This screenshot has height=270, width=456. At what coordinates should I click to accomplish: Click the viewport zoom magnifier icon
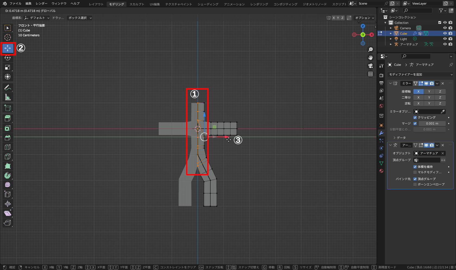click(x=370, y=50)
